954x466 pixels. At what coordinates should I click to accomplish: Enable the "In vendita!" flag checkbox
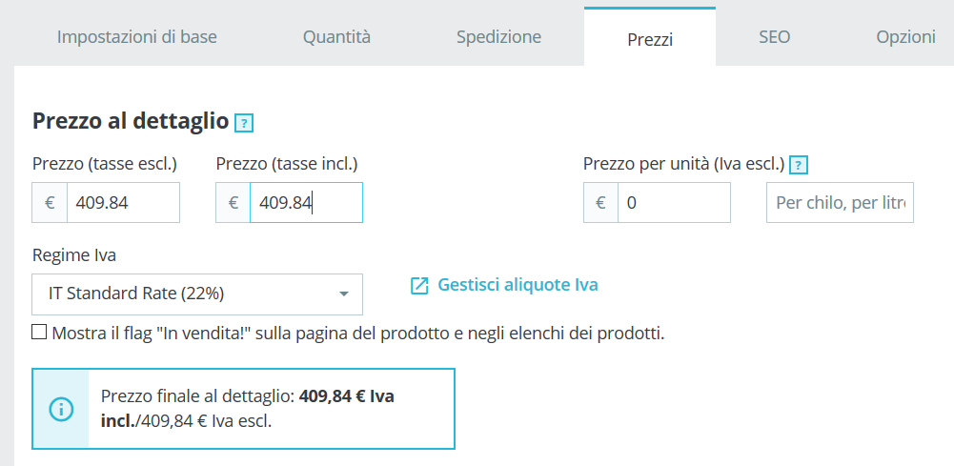39,333
